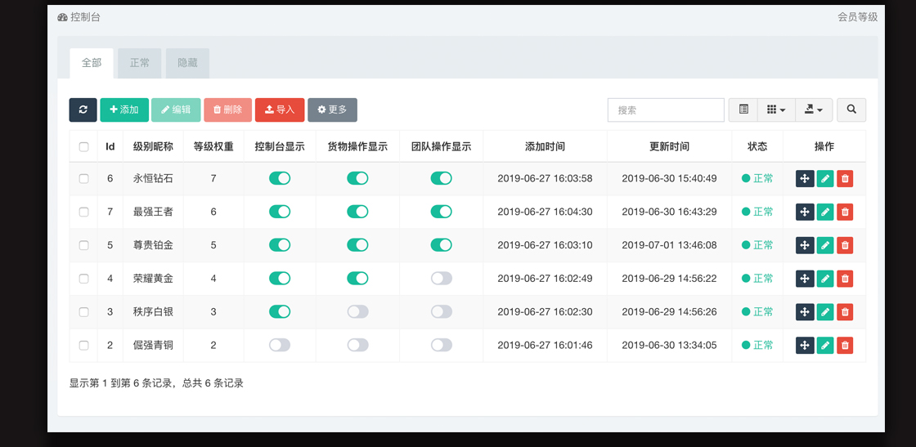Click inside the 搜索 input field
Viewport: 916px width, 447px height.
pos(666,110)
